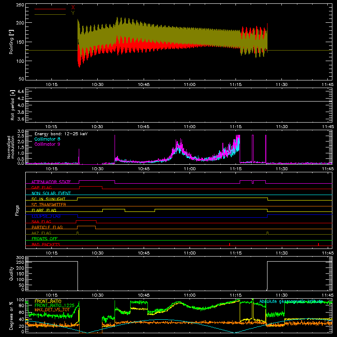Click the SC_IN_SUNLIGHT flag label
This screenshot has height=337, width=337.
point(48,199)
